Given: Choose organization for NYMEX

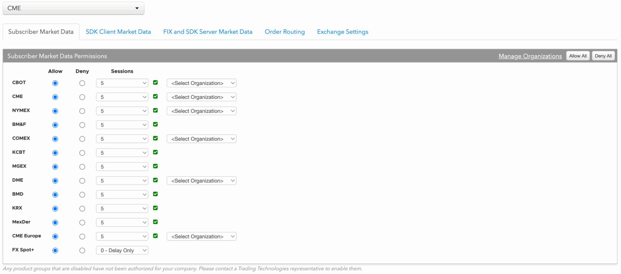Looking at the screenshot, I should pos(202,111).
